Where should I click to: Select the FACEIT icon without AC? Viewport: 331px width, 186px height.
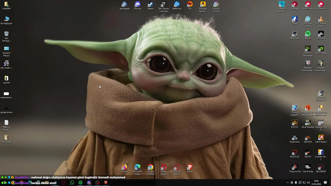coord(308,154)
